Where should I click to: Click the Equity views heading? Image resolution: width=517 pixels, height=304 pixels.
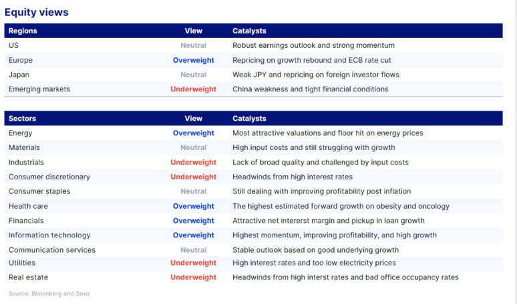pyautogui.click(x=37, y=12)
